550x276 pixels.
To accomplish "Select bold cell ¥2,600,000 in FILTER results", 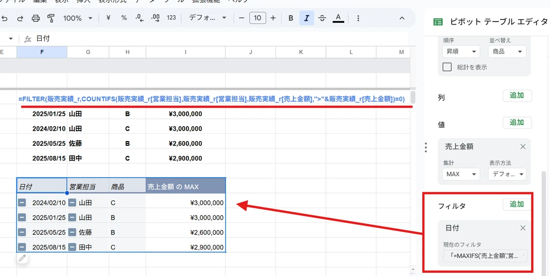I will (186, 144).
